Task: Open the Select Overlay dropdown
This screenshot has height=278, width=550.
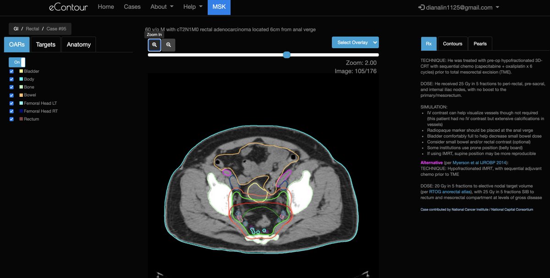Action: point(355,42)
